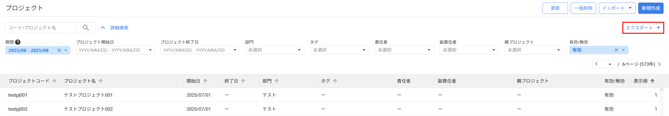
Task: Open the エクスポート dropdown
Action: pyautogui.click(x=643, y=28)
